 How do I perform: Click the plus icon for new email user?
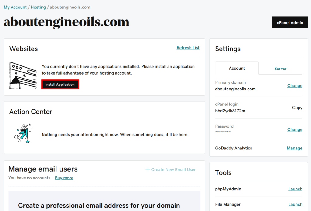click(x=148, y=169)
